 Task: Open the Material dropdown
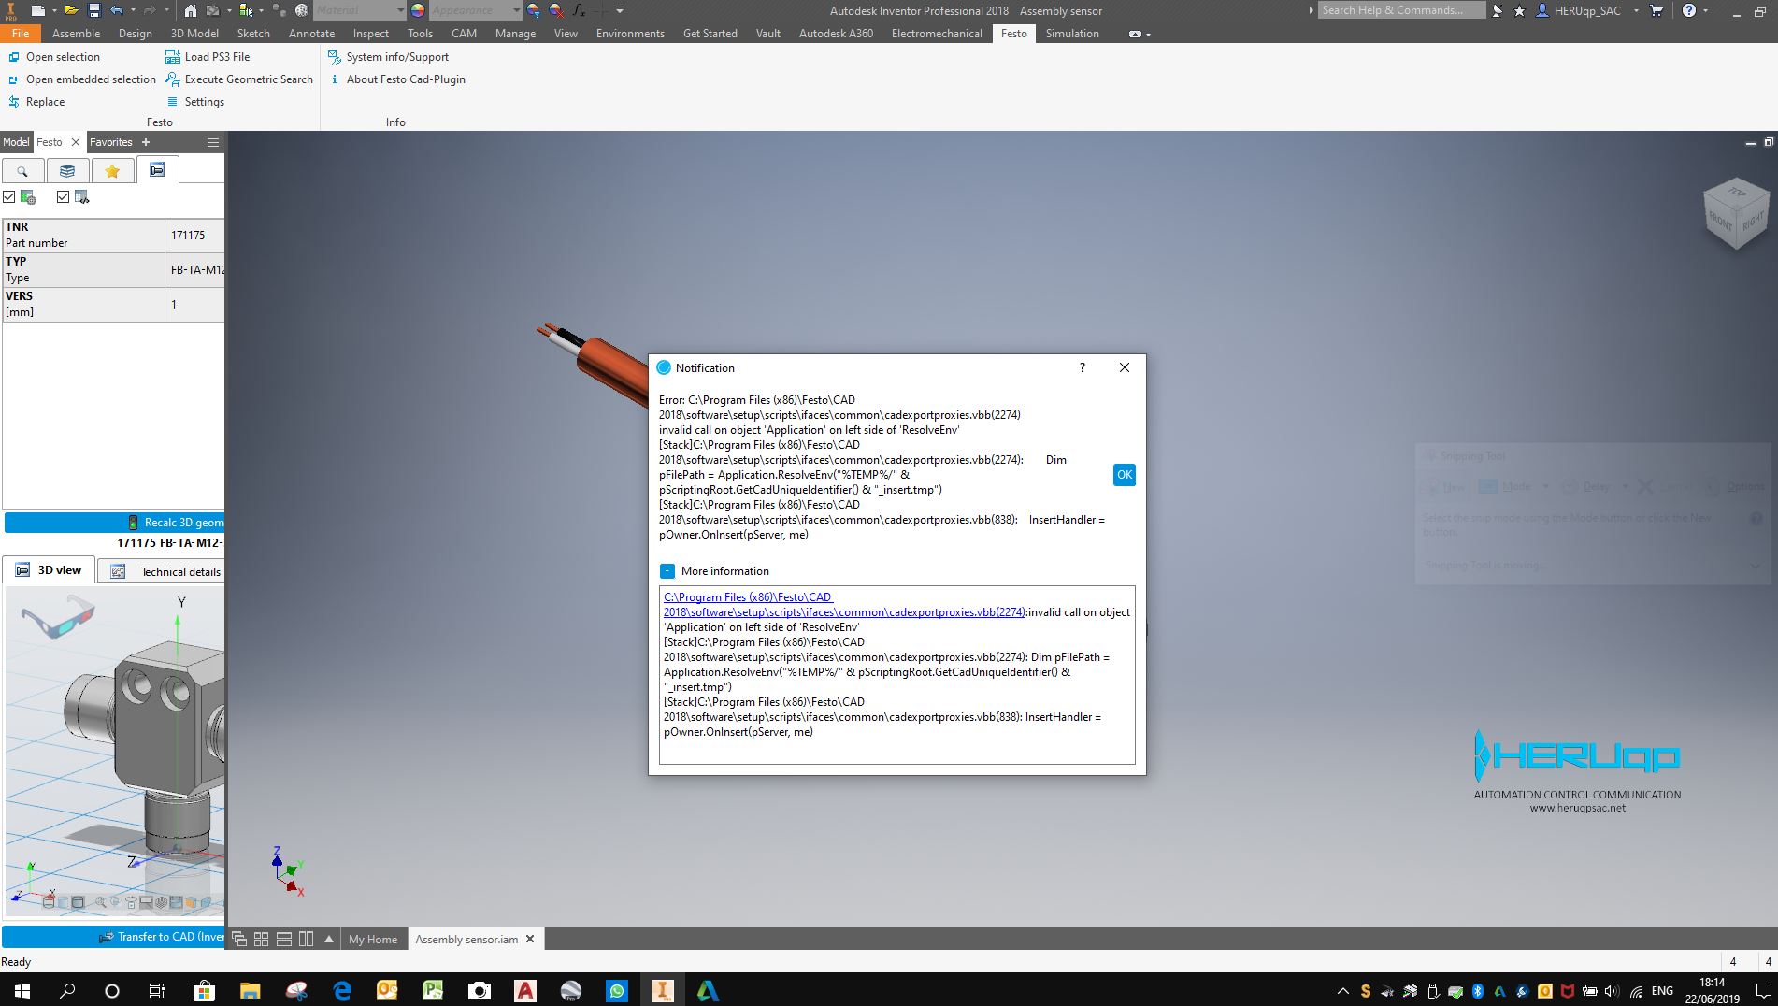pos(359,10)
